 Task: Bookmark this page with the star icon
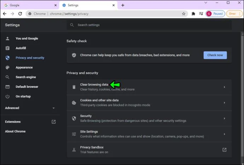point(184,14)
